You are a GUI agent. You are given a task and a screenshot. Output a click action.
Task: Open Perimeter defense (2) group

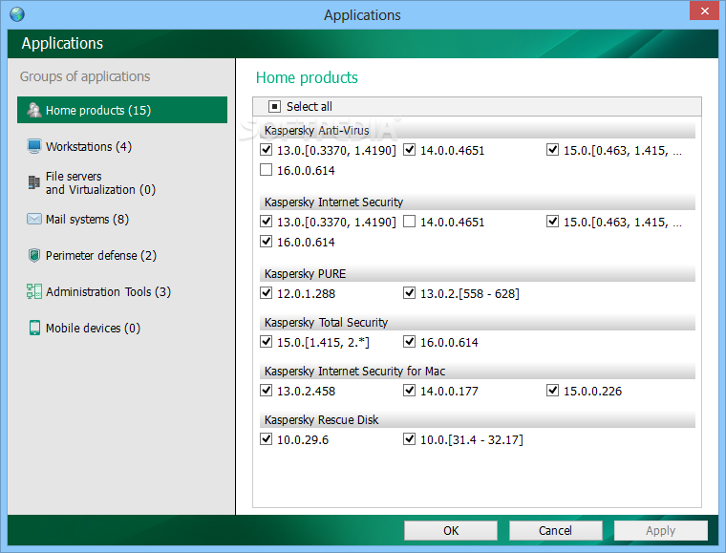point(101,255)
